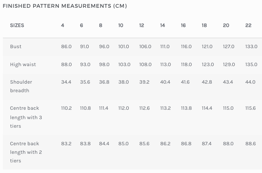
Task: Click the size 4 column header
Action: [63, 25]
